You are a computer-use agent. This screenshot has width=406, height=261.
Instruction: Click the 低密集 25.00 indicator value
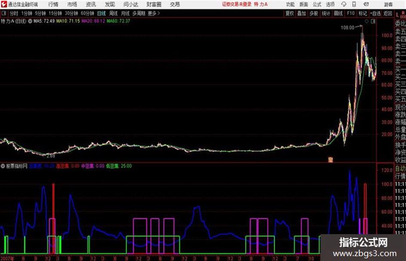click(x=119, y=166)
